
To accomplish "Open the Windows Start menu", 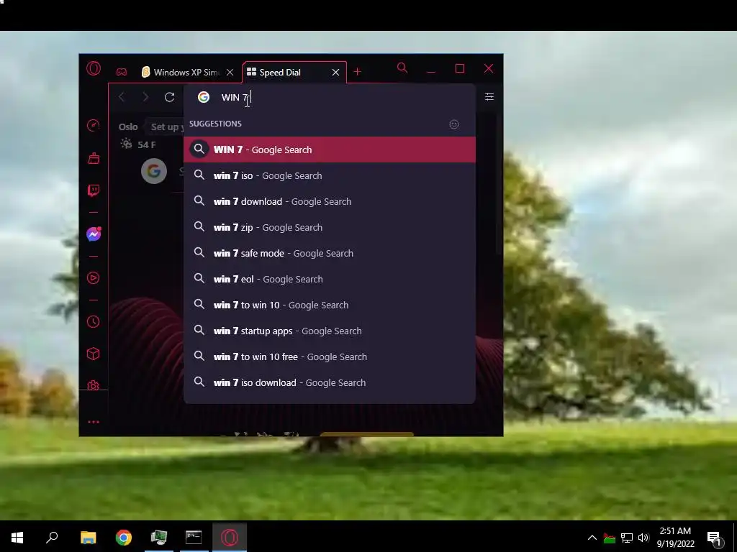I will point(17,537).
